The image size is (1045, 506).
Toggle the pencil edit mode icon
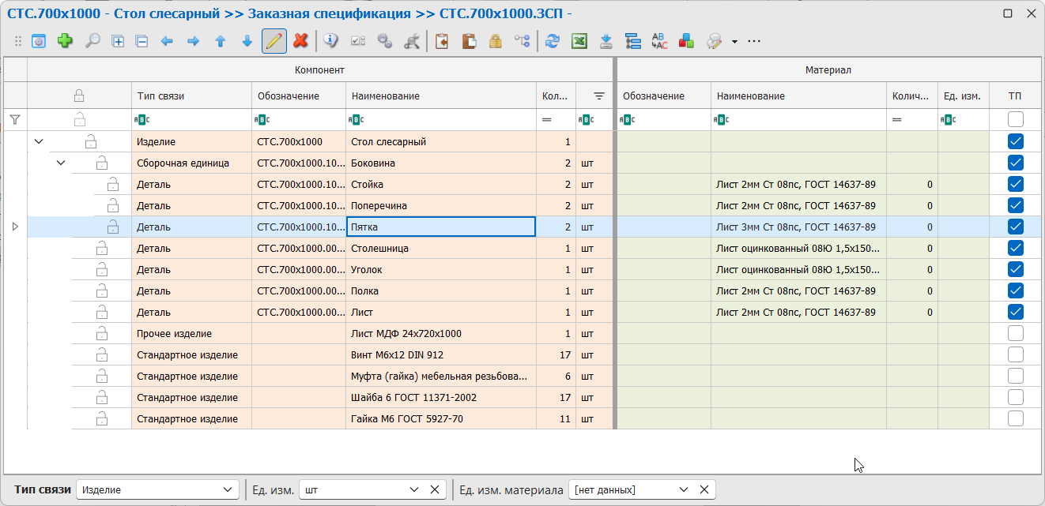coord(274,41)
